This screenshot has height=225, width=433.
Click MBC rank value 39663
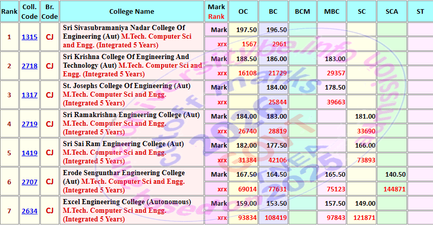click(x=336, y=102)
